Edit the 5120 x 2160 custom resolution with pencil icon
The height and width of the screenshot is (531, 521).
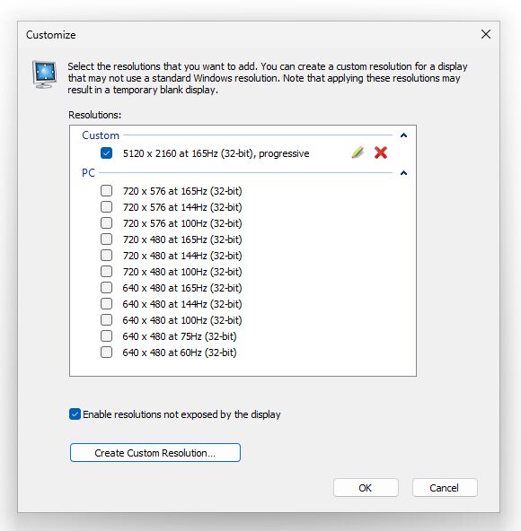pos(358,152)
